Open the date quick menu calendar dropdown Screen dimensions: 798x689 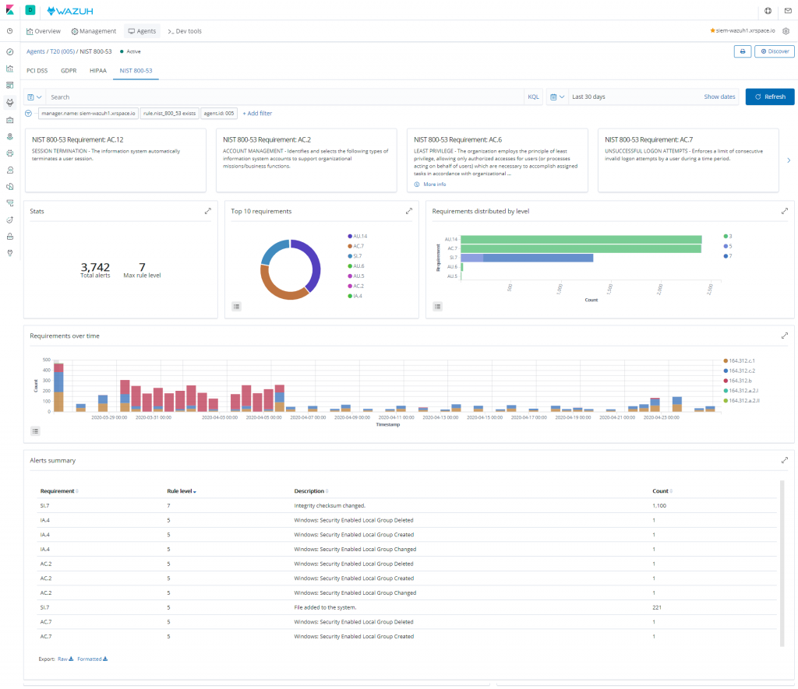[x=557, y=97]
